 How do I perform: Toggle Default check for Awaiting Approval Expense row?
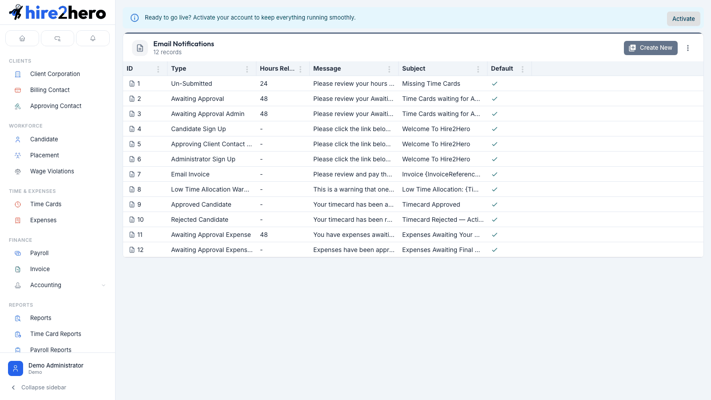pos(495,235)
